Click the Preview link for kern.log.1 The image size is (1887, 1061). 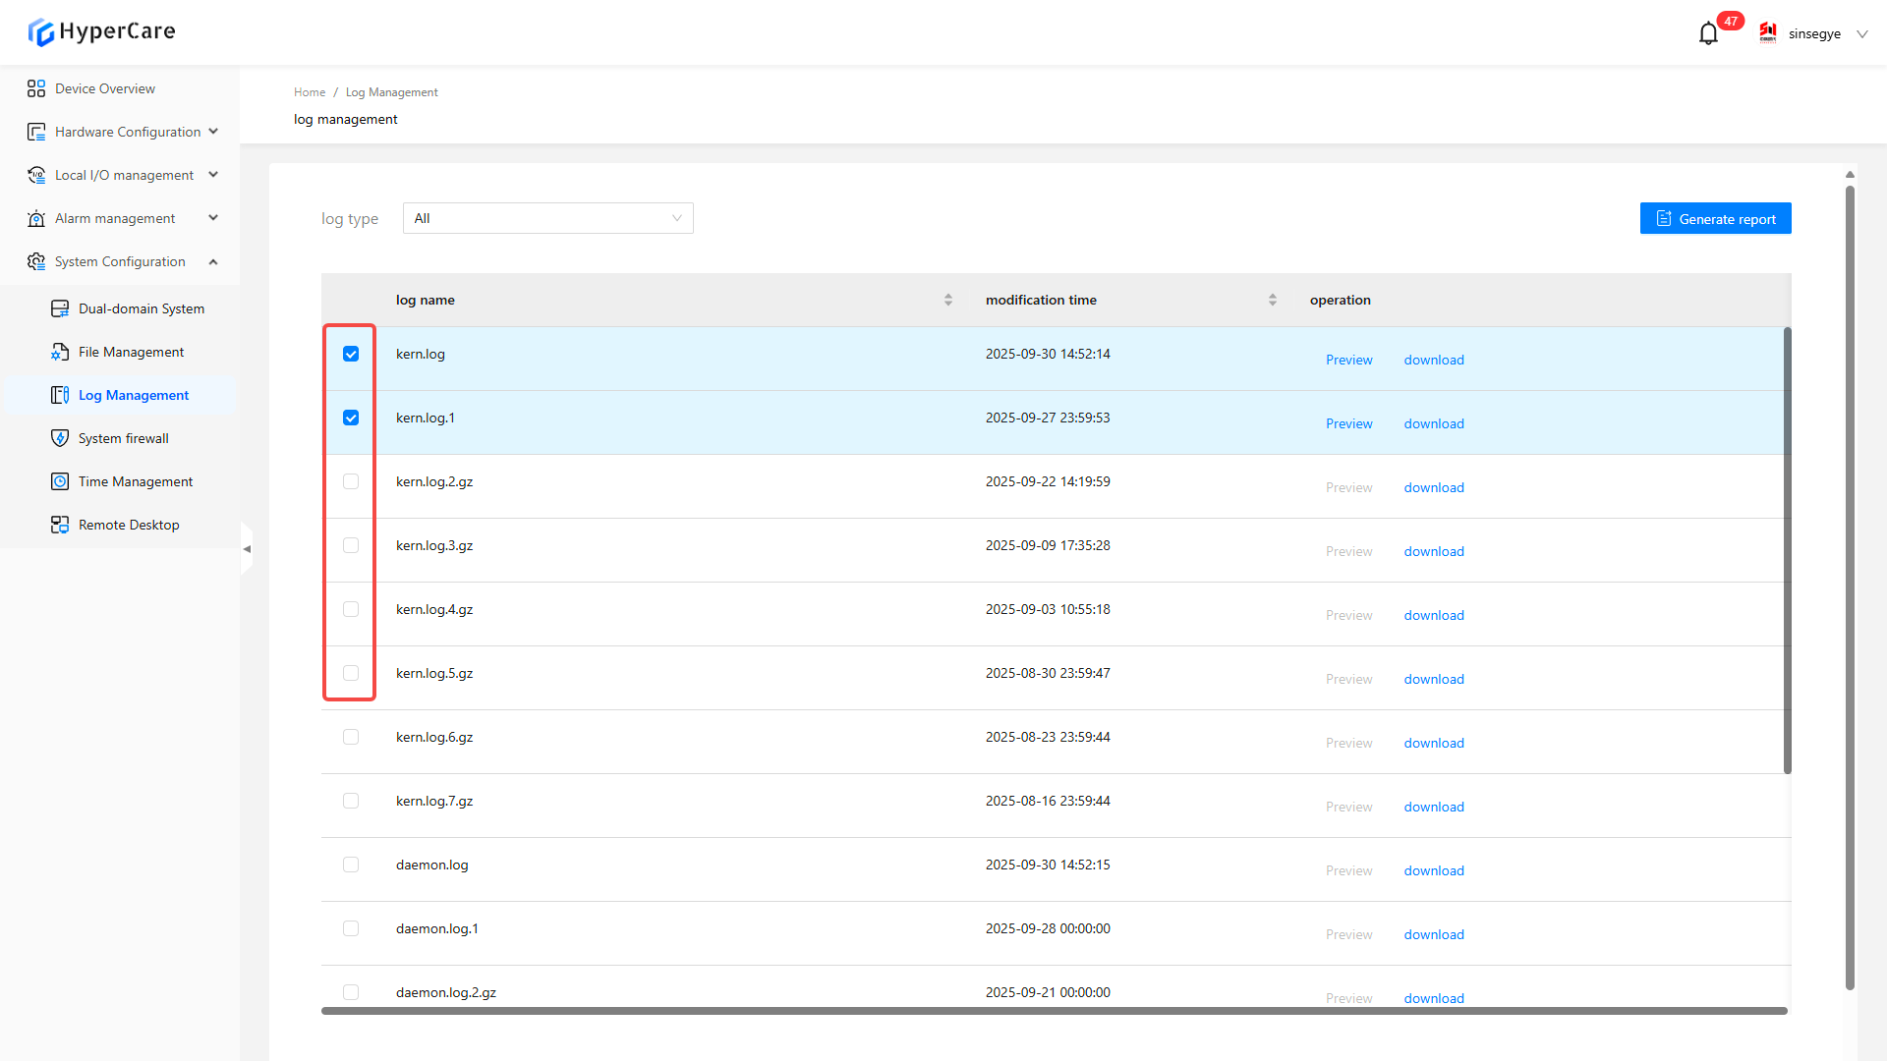click(x=1348, y=423)
